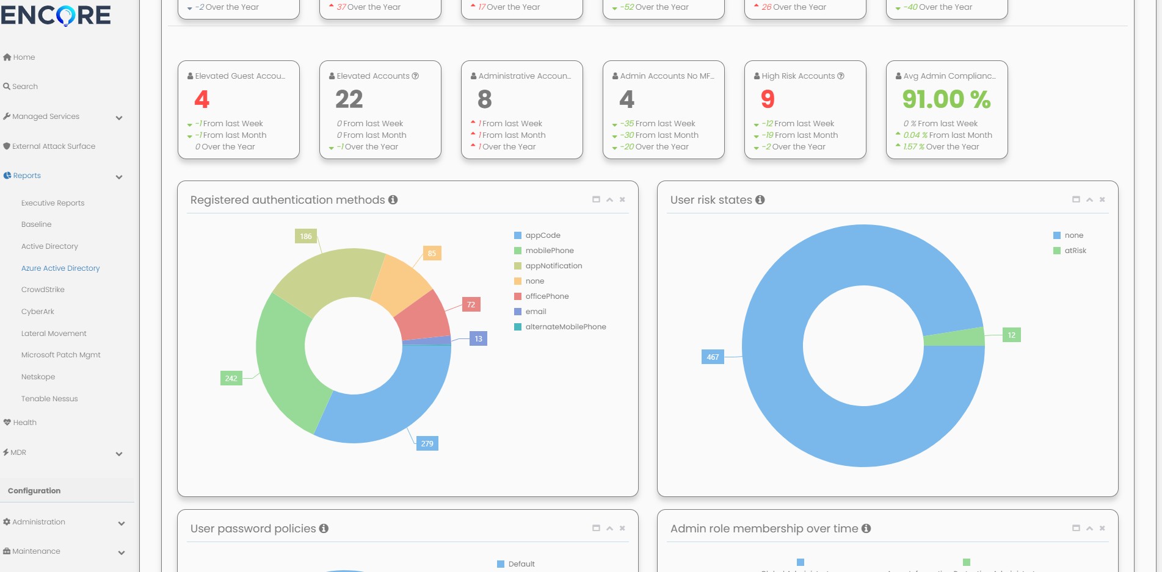Expand the Managed Services menu

coord(119,117)
